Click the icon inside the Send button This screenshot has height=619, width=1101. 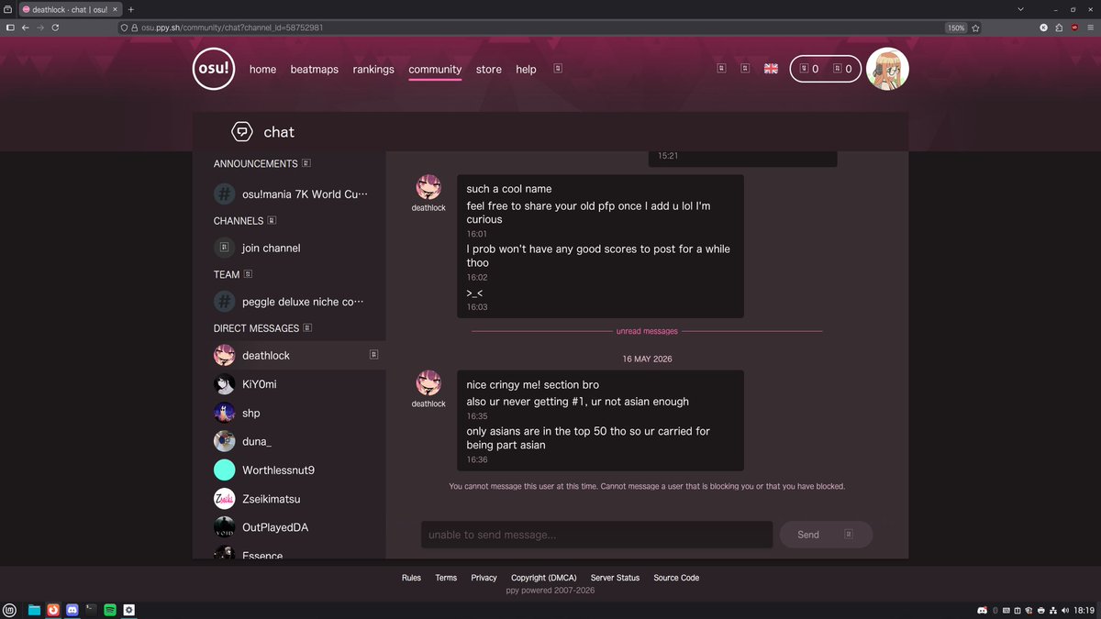click(x=849, y=534)
